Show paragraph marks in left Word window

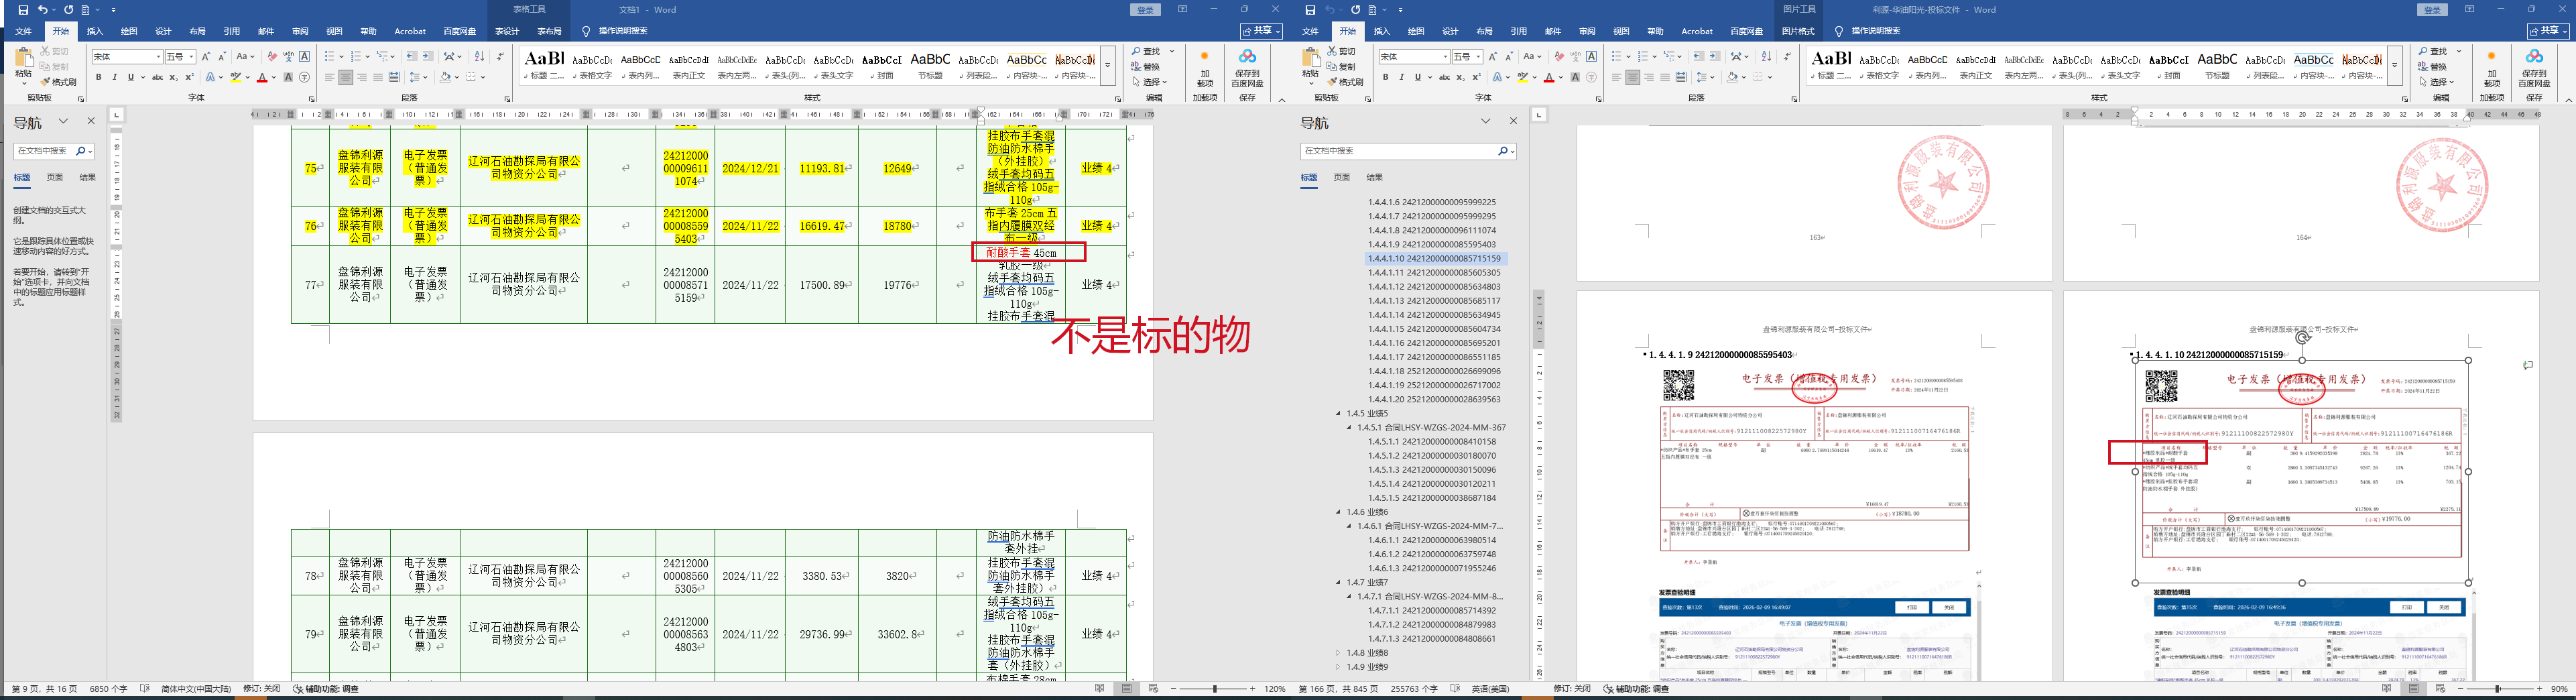point(500,57)
